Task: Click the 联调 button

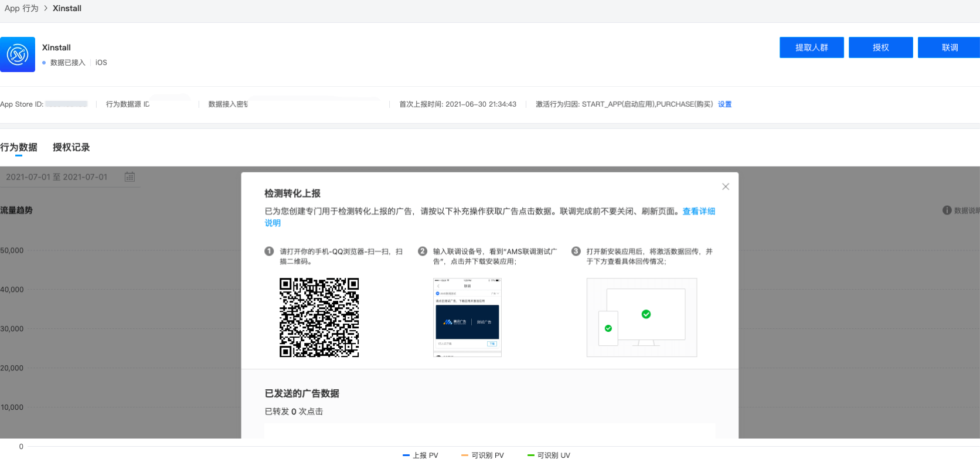Action: tap(950, 47)
